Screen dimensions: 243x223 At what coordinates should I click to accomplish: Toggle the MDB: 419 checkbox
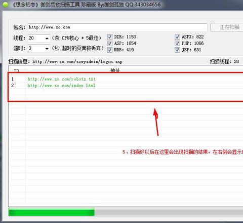[110, 50]
